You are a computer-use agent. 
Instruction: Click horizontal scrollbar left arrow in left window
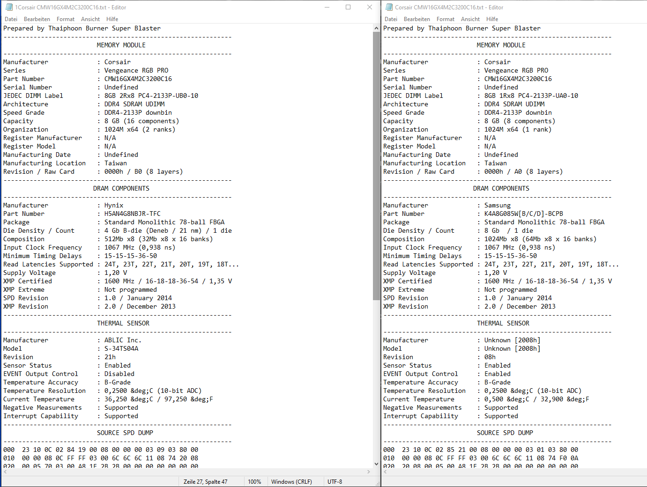click(x=4, y=472)
